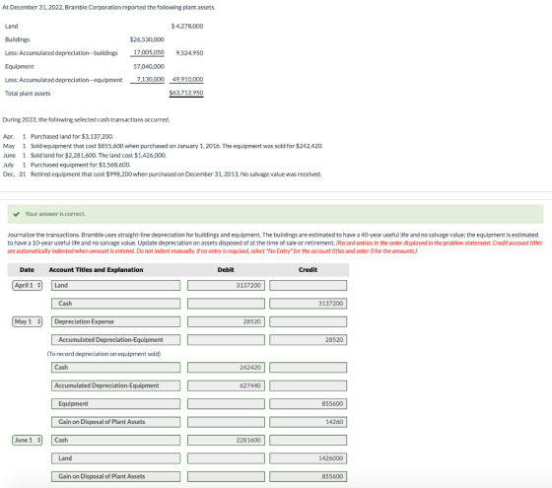Click 'Purchased equipment for $1,568,600' transaction line
The image size is (552, 488).
click(81, 165)
